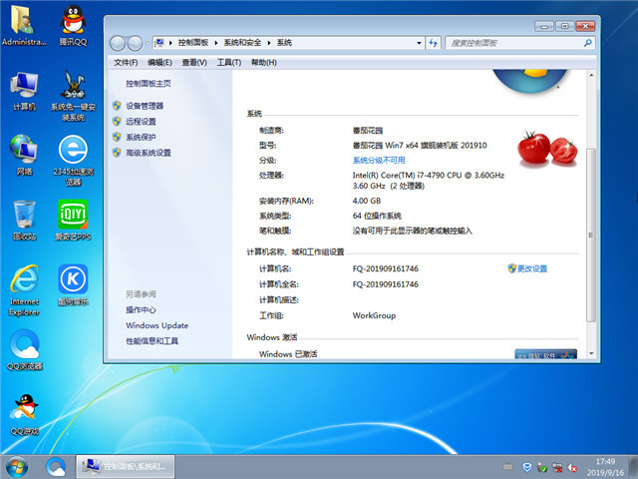Click the Refresh button beside the address bar

tap(433, 43)
